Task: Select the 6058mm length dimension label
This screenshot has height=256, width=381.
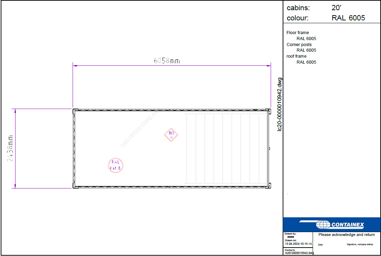Action: point(167,60)
